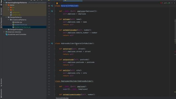The height and width of the screenshot is (99, 176).
Task: Go to previous highlighted error arrow
Action: point(172,3)
